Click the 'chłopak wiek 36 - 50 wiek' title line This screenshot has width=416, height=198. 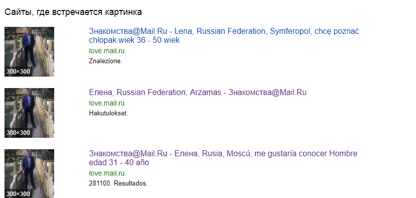point(134,40)
